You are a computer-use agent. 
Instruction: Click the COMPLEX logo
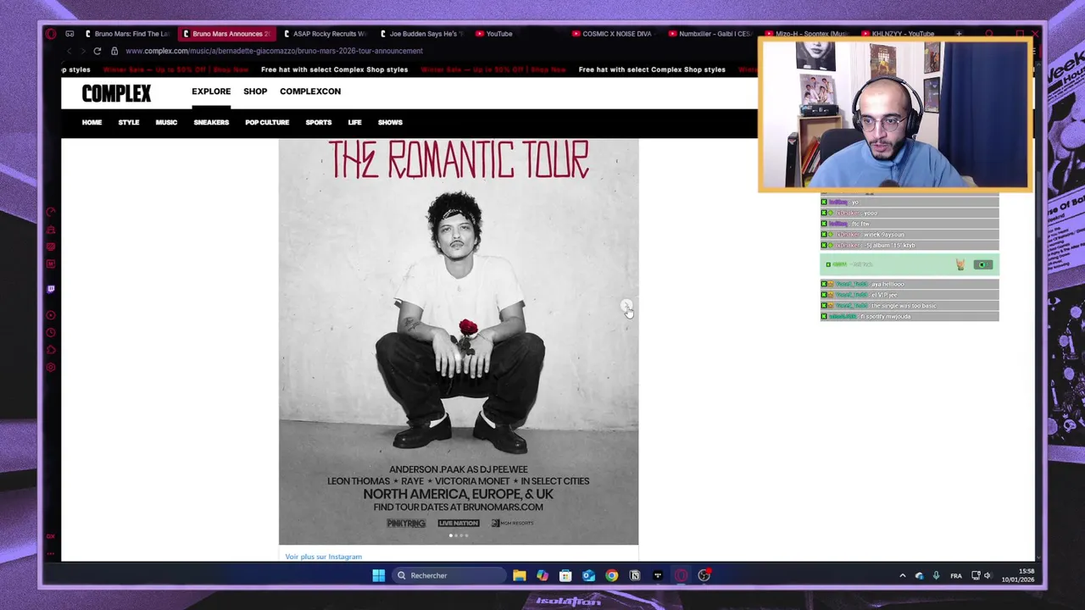116,93
